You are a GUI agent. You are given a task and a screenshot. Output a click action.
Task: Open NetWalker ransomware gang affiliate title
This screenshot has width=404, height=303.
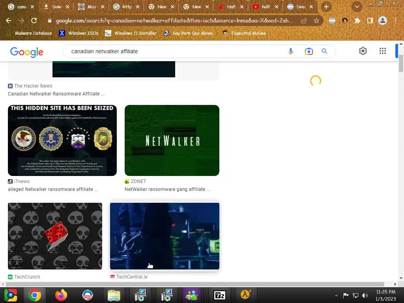coord(167,189)
